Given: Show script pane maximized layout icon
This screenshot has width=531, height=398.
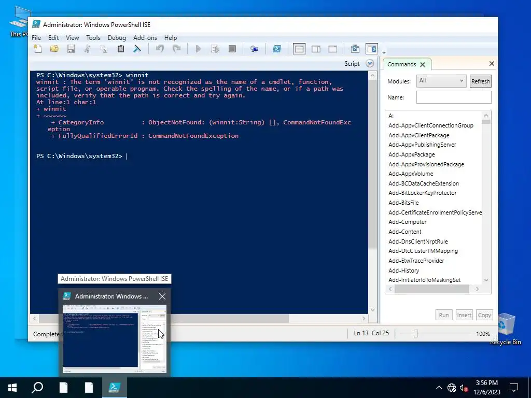Looking at the screenshot, I should [332, 49].
